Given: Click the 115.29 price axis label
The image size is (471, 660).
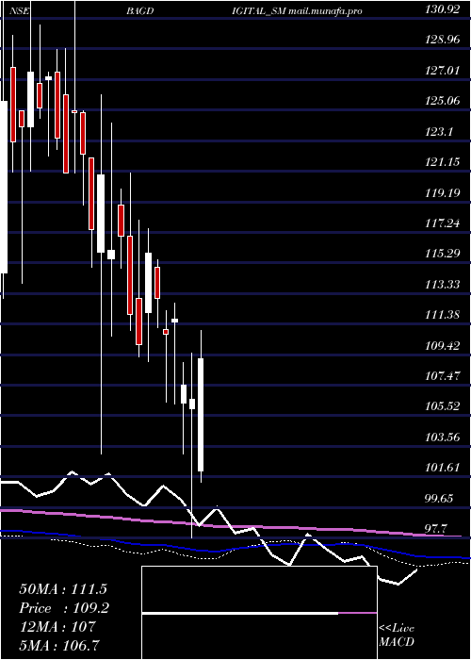Looking at the screenshot, I should pos(443,254).
